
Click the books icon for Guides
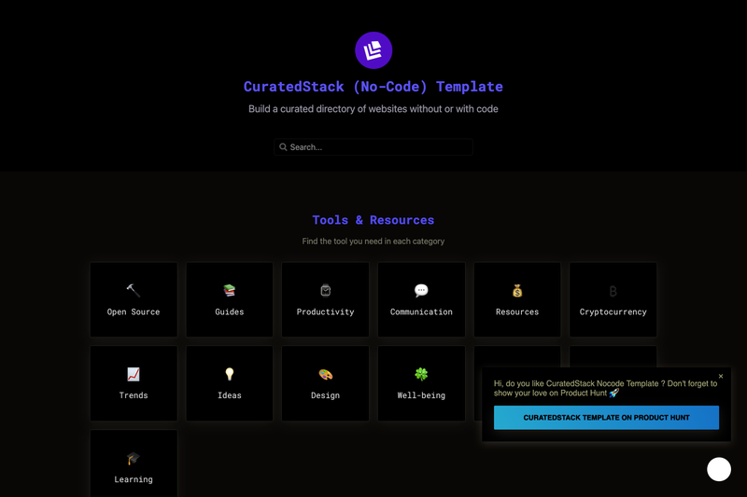[229, 290]
